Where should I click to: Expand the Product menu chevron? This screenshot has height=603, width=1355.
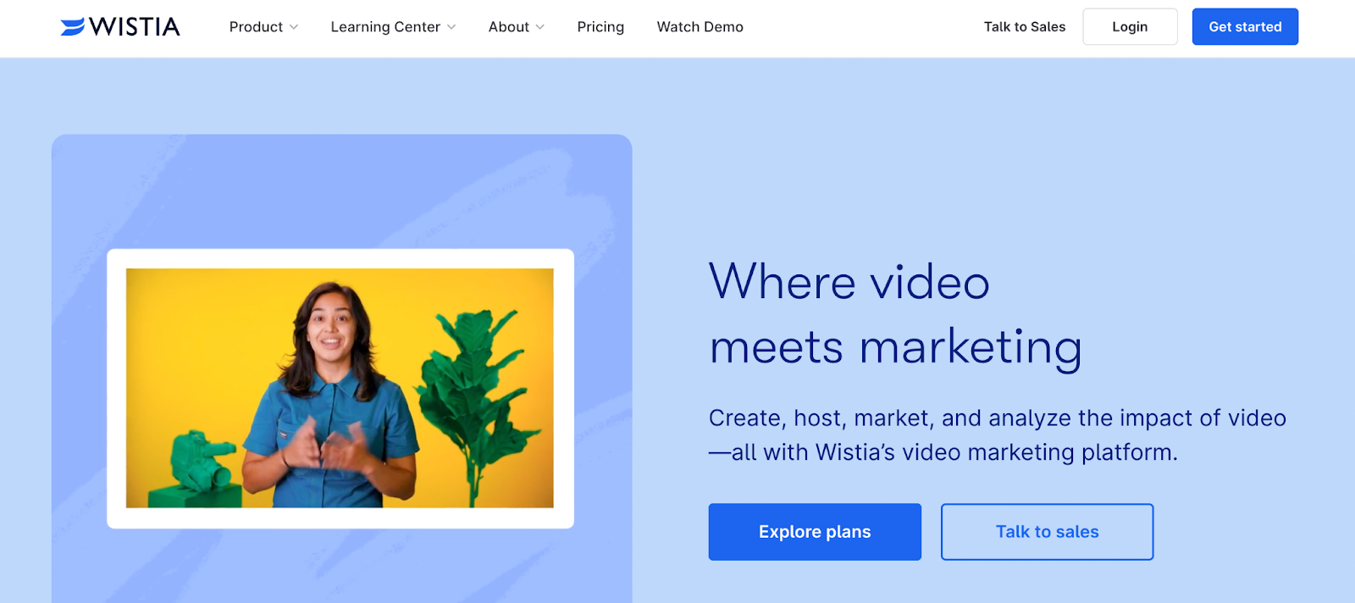click(x=294, y=27)
